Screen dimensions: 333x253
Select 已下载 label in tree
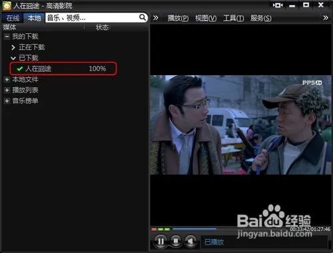click(x=29, y=58)
